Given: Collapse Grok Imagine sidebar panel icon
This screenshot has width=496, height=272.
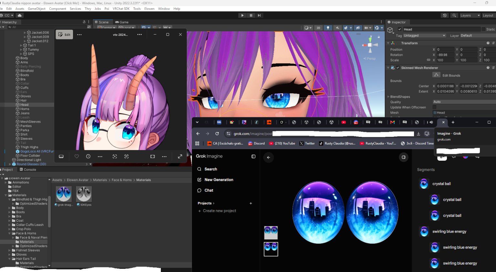Looking at the screenshot, I should click(x=253, y=156).
